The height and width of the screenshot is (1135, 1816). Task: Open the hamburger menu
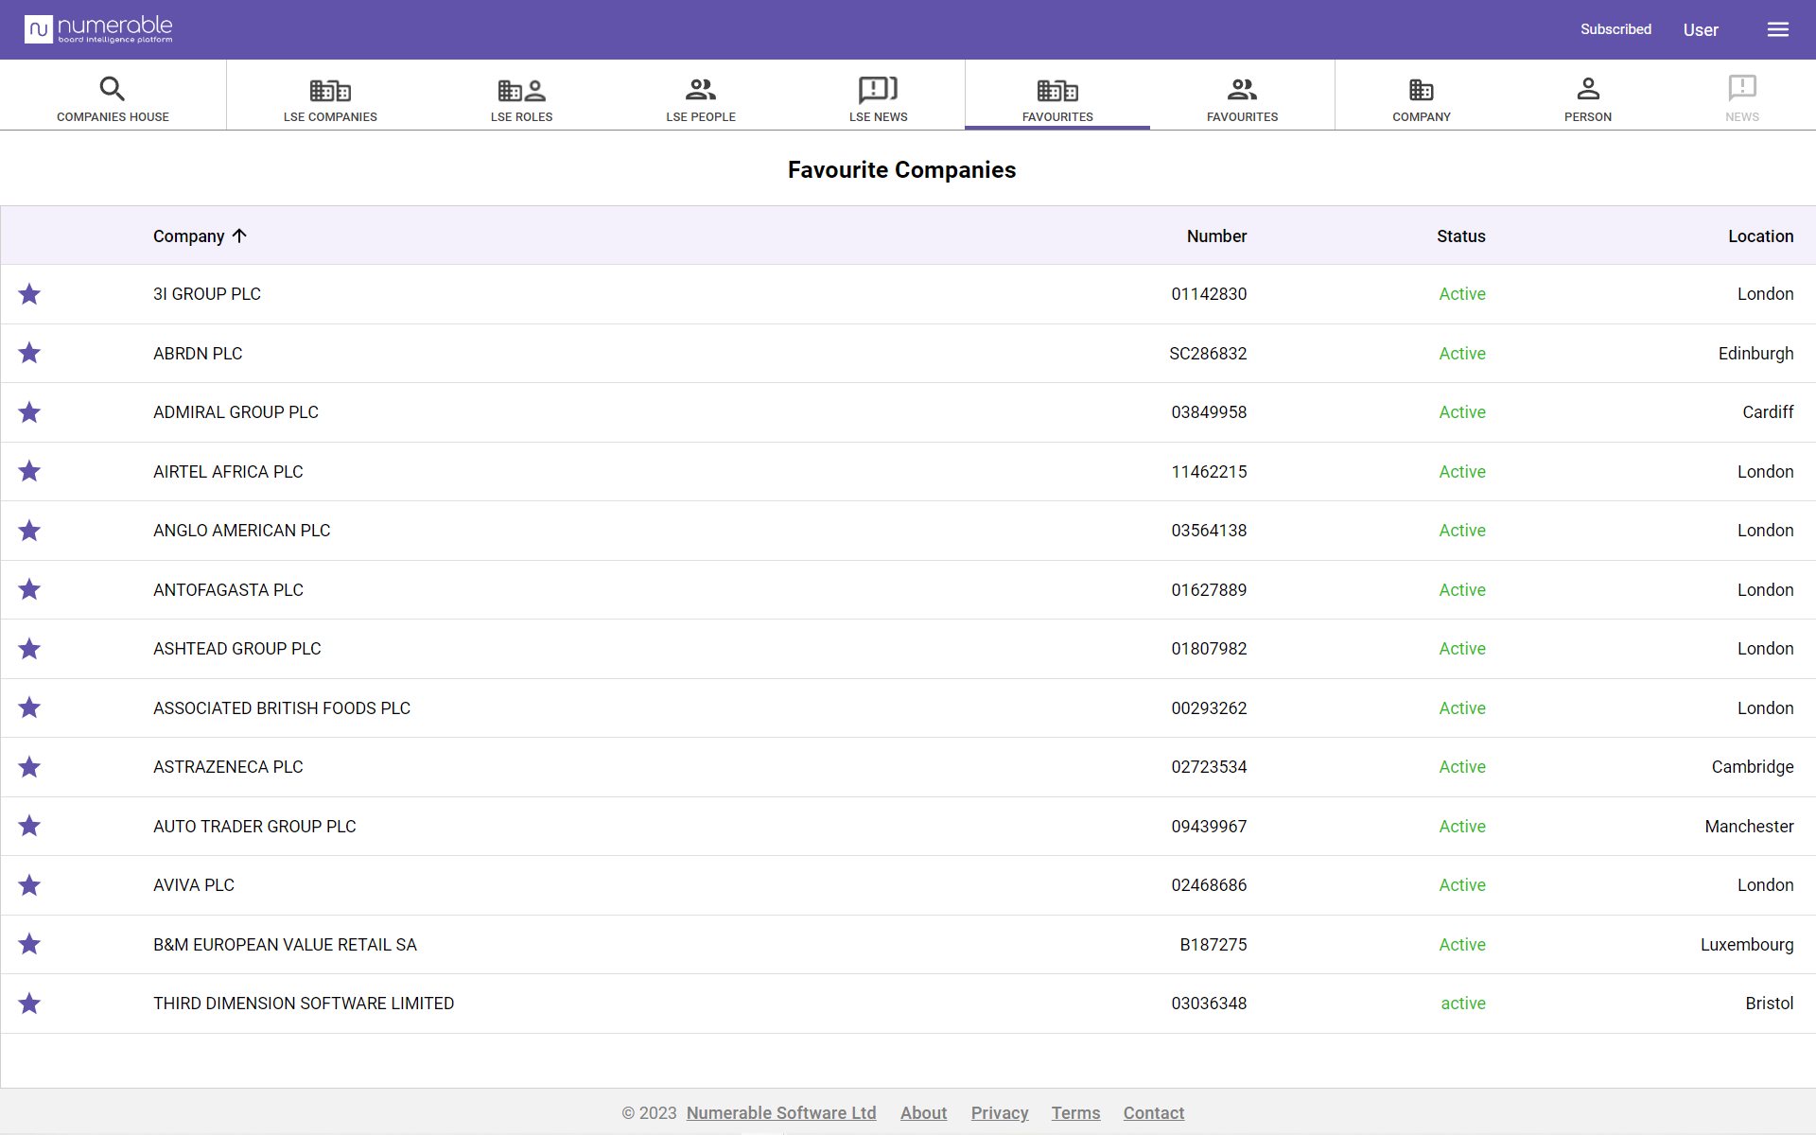tap(1778, 29)
